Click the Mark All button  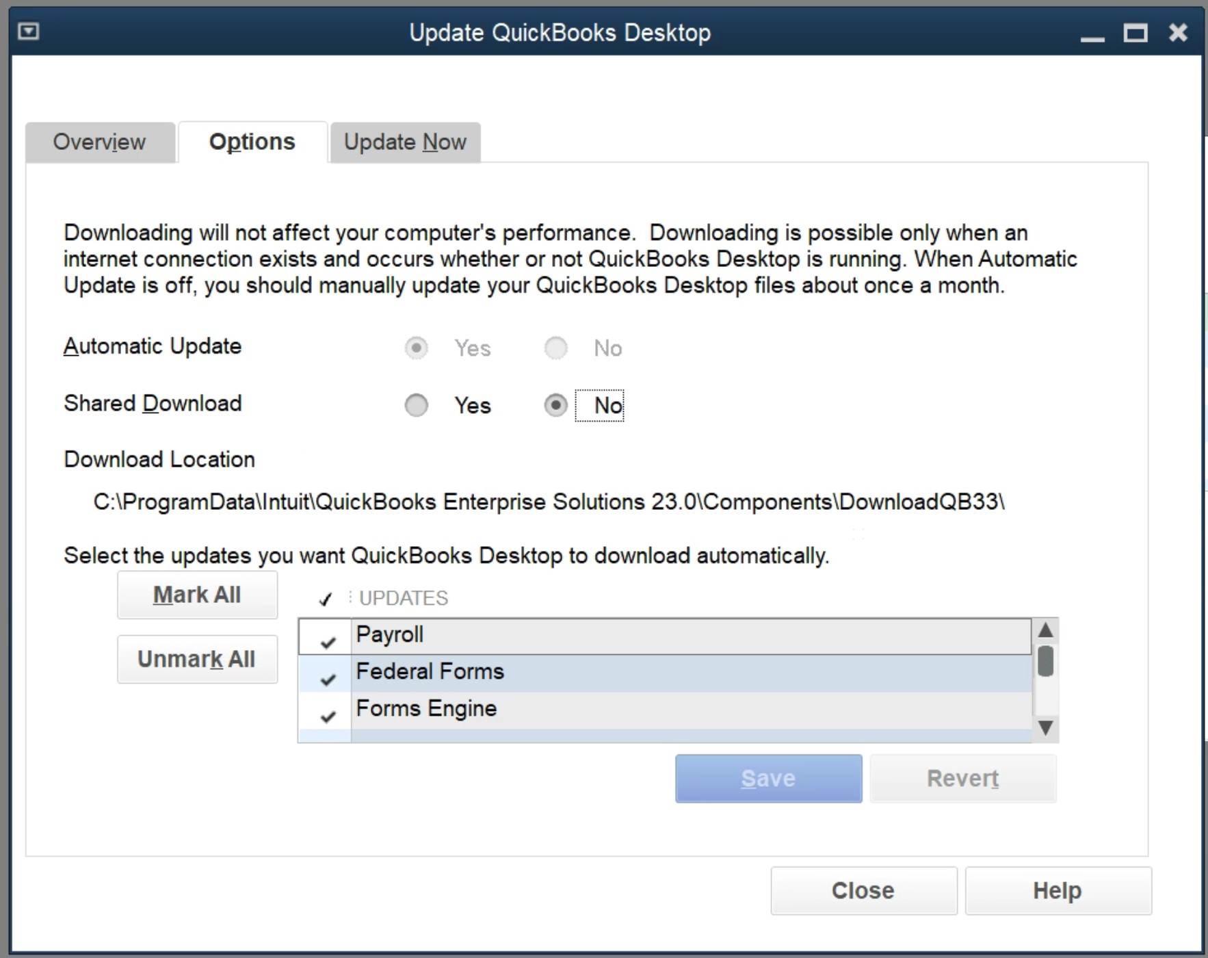197,594
